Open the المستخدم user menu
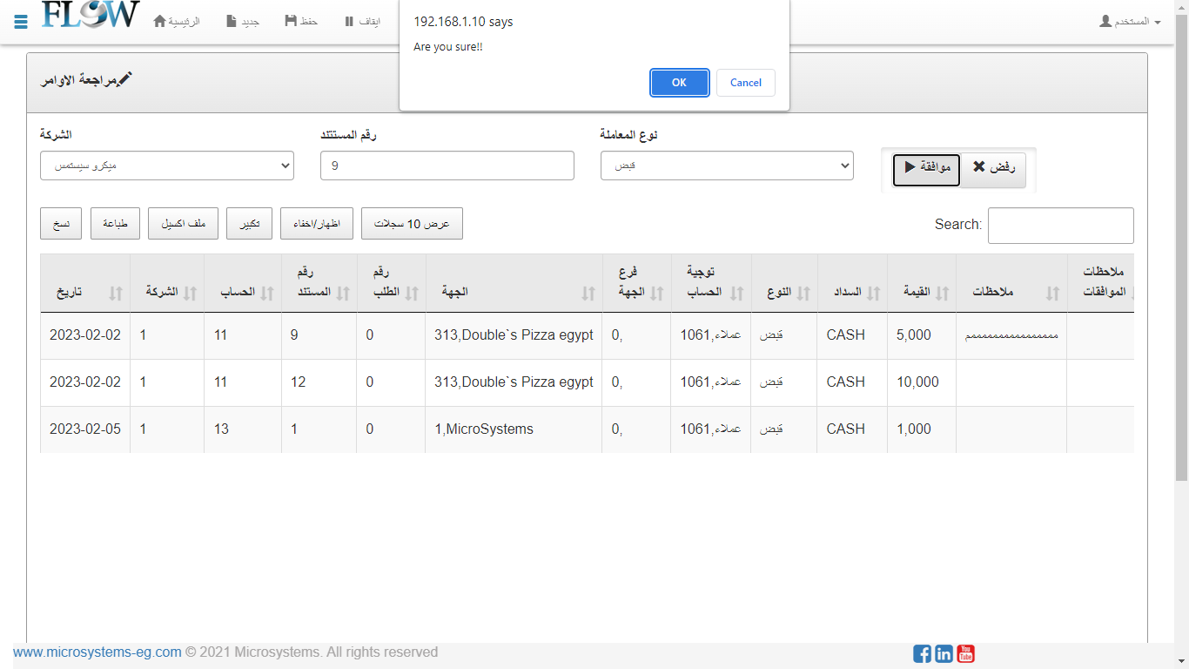This screenshot has width=1189, height=669. [1130, 21]
